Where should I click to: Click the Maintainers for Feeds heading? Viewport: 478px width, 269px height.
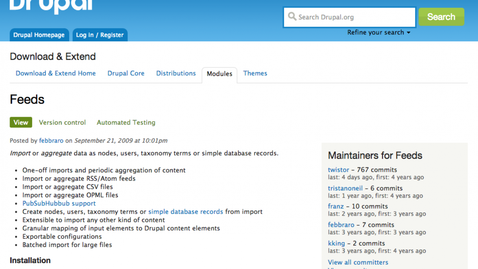click(375, 155)
